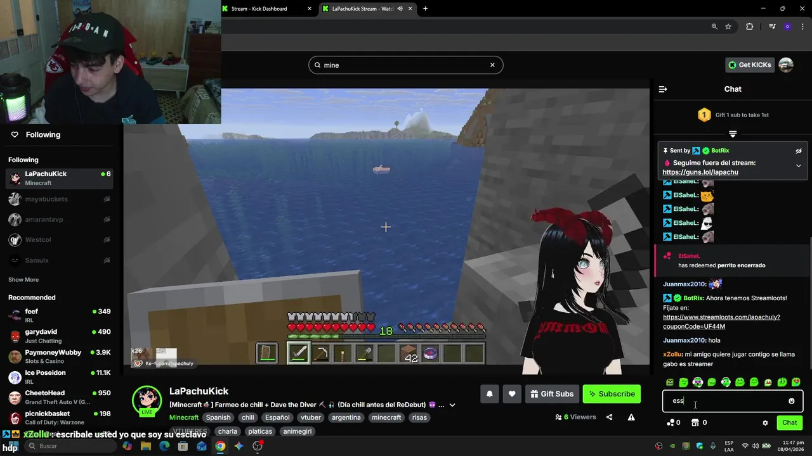Open recommended channel PaymoneyWubby
This screenshot has width=812, height=456.
tap(59, 357)
